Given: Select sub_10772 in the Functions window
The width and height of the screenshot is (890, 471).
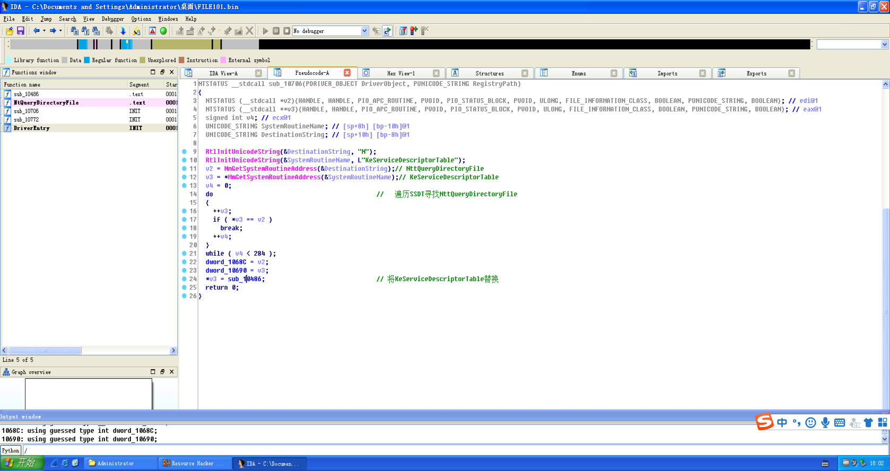Looking at the screenshot, I should pos(90,119).
